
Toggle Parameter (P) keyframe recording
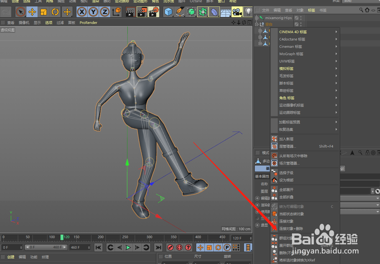click(x=227, y=247)
